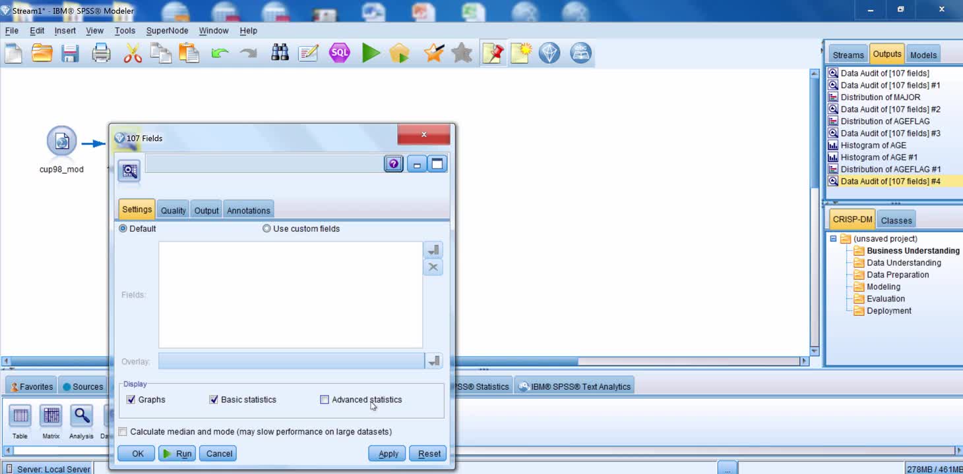Click the Cancel button
The image size is (963, 474).
tap(219, 454)
